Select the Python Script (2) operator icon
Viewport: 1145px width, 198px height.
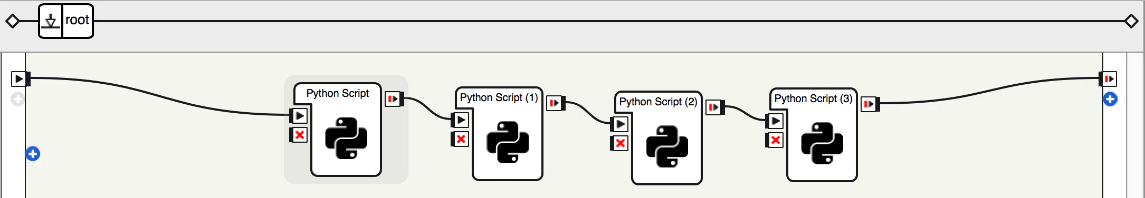667,146
